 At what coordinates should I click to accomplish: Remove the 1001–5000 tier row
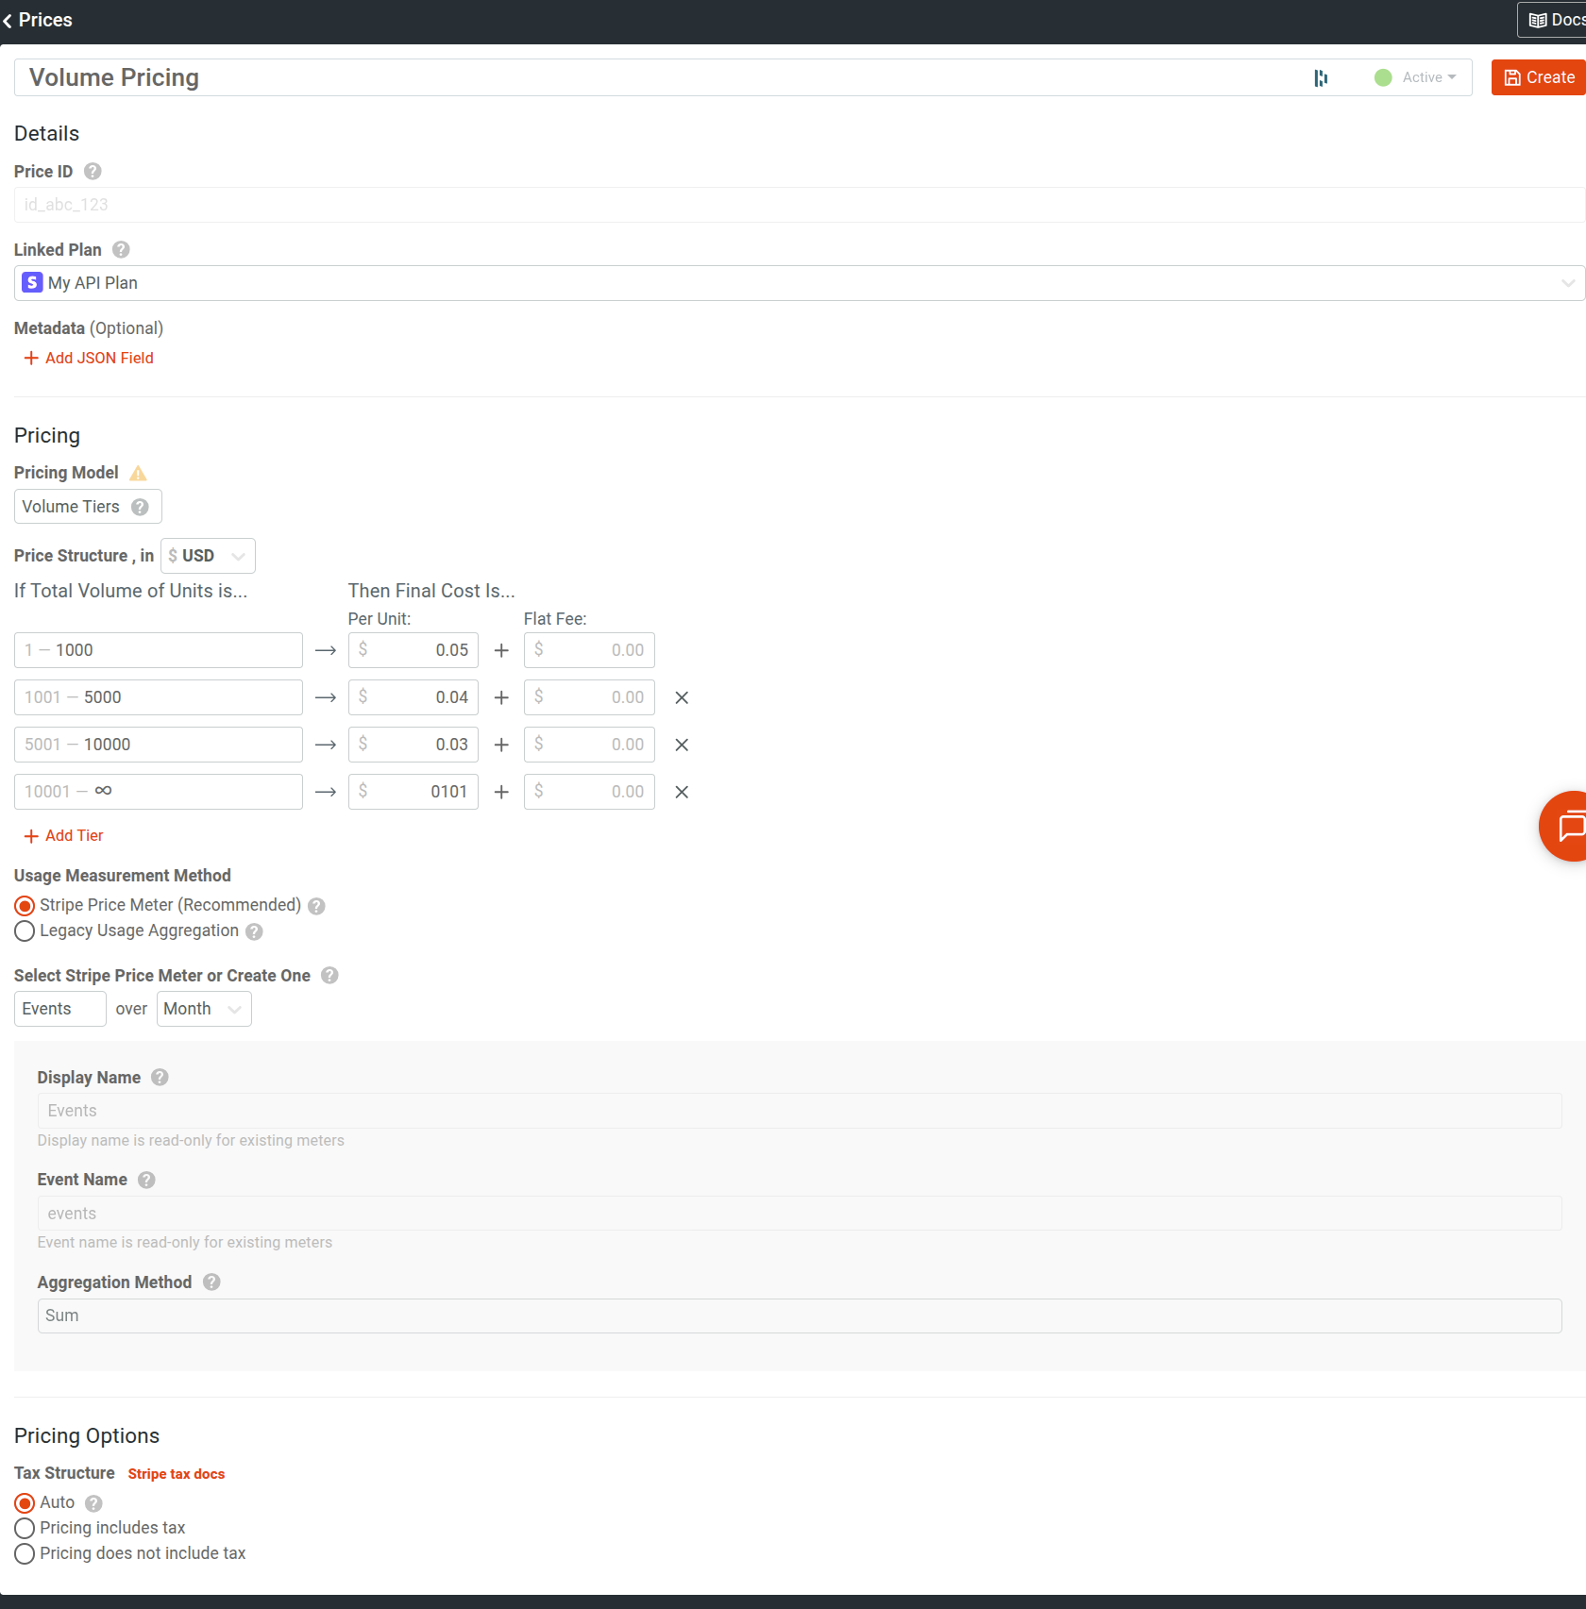682,697
